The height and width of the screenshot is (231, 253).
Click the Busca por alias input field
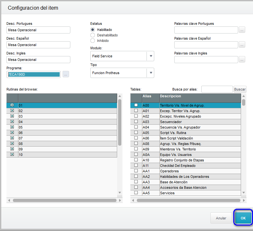217,89
